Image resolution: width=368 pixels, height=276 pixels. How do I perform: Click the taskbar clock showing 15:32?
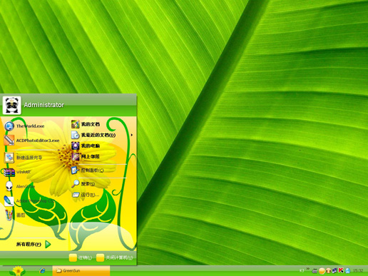coord(358,270)
